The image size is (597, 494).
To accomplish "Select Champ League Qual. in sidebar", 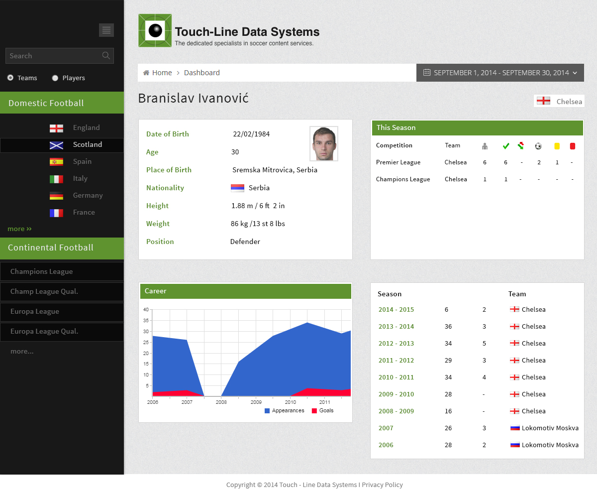I will click(x=62, y=291).
